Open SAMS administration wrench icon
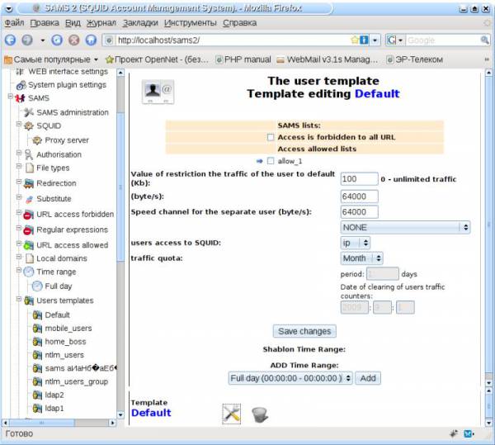The height and width of the screenshot is (445, 495). (x=29, y=112)
